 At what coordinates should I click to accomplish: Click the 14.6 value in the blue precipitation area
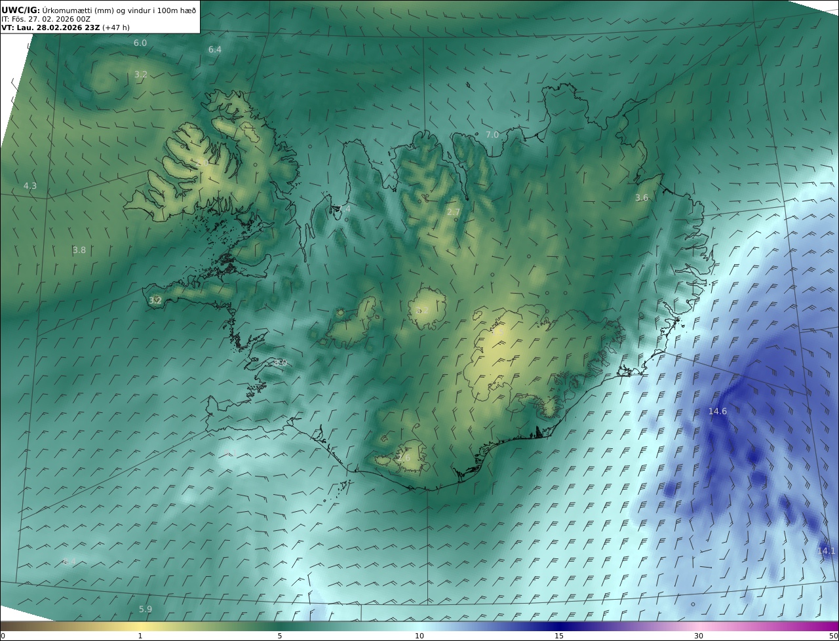pyautogui.click(x=718, y=412)
